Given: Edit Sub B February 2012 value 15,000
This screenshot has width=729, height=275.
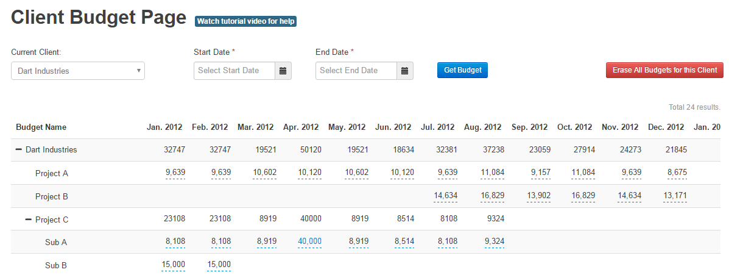Looking at the screenshot, I should [x=219, y=264].
